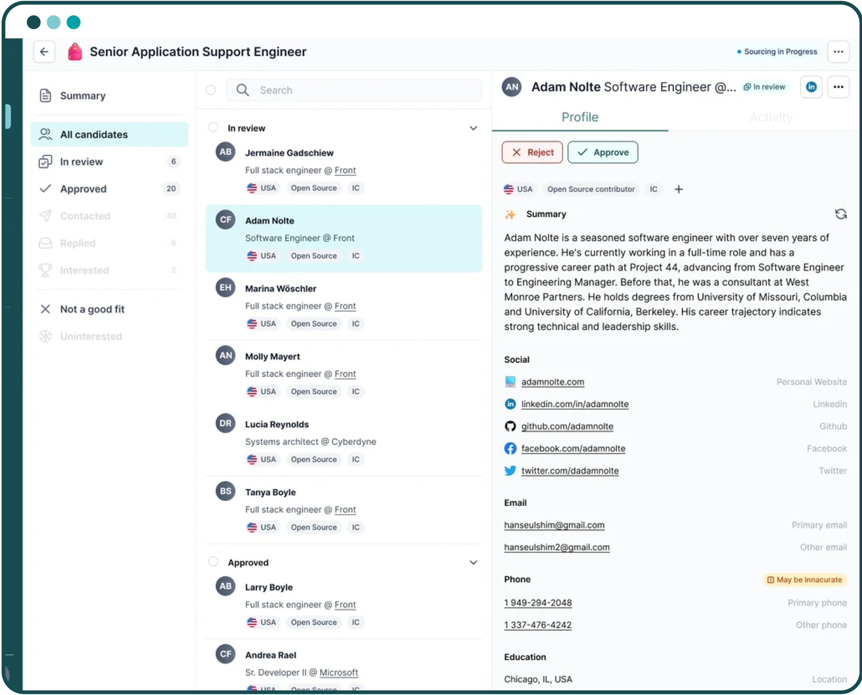862x695 pixels.
Task: Add a tag with the plus icon
Action: (x=679, y=190)
